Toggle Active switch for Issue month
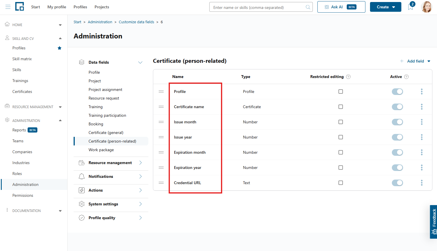The width and height of the screenshot is (437, 251). click(x=397, y=122)
